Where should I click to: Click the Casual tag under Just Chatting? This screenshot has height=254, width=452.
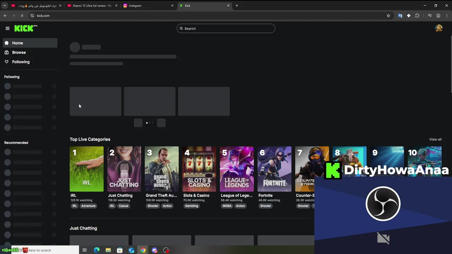(124, 206)
